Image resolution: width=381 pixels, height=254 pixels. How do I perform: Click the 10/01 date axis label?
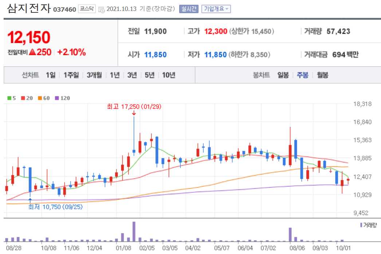(343, 248)
